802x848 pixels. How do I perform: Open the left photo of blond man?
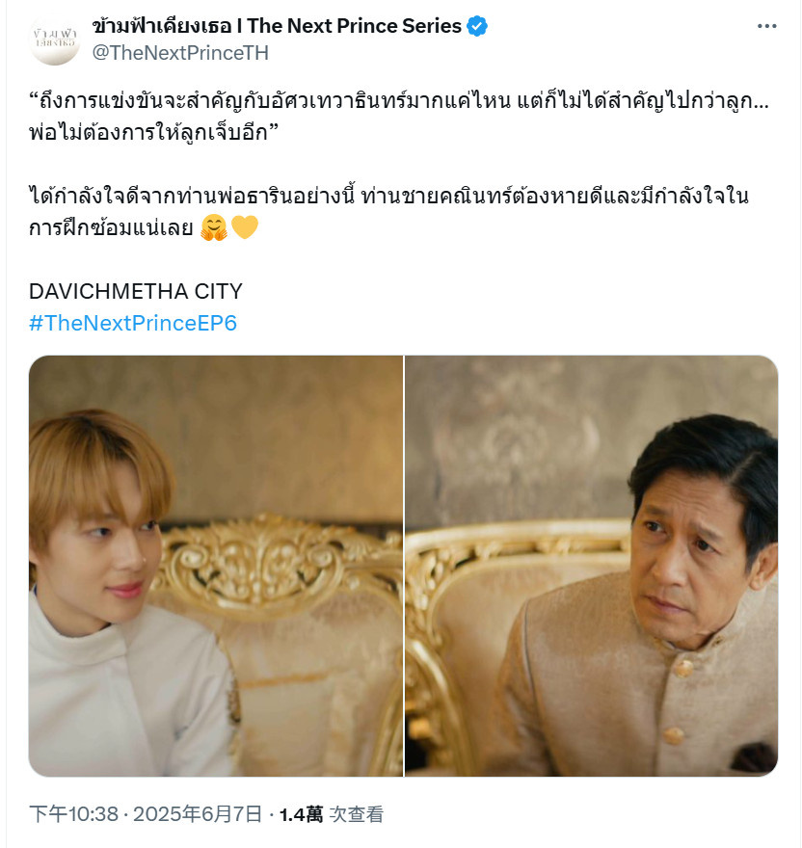click(x=216, y=566)
